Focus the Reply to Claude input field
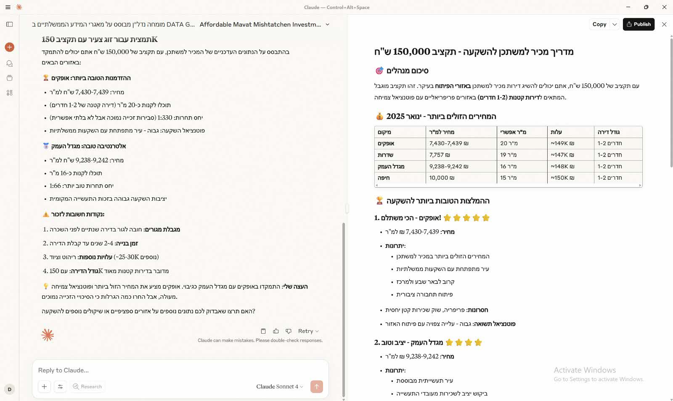Image resolution: width=673 pixels, height=401 pixels. (180, 370)
